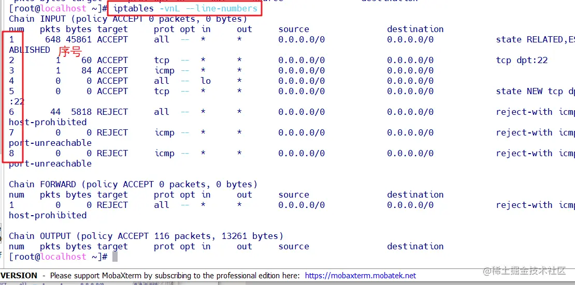Click 'reject-with icmp' text in INPUT rule 8

[535, 153]
